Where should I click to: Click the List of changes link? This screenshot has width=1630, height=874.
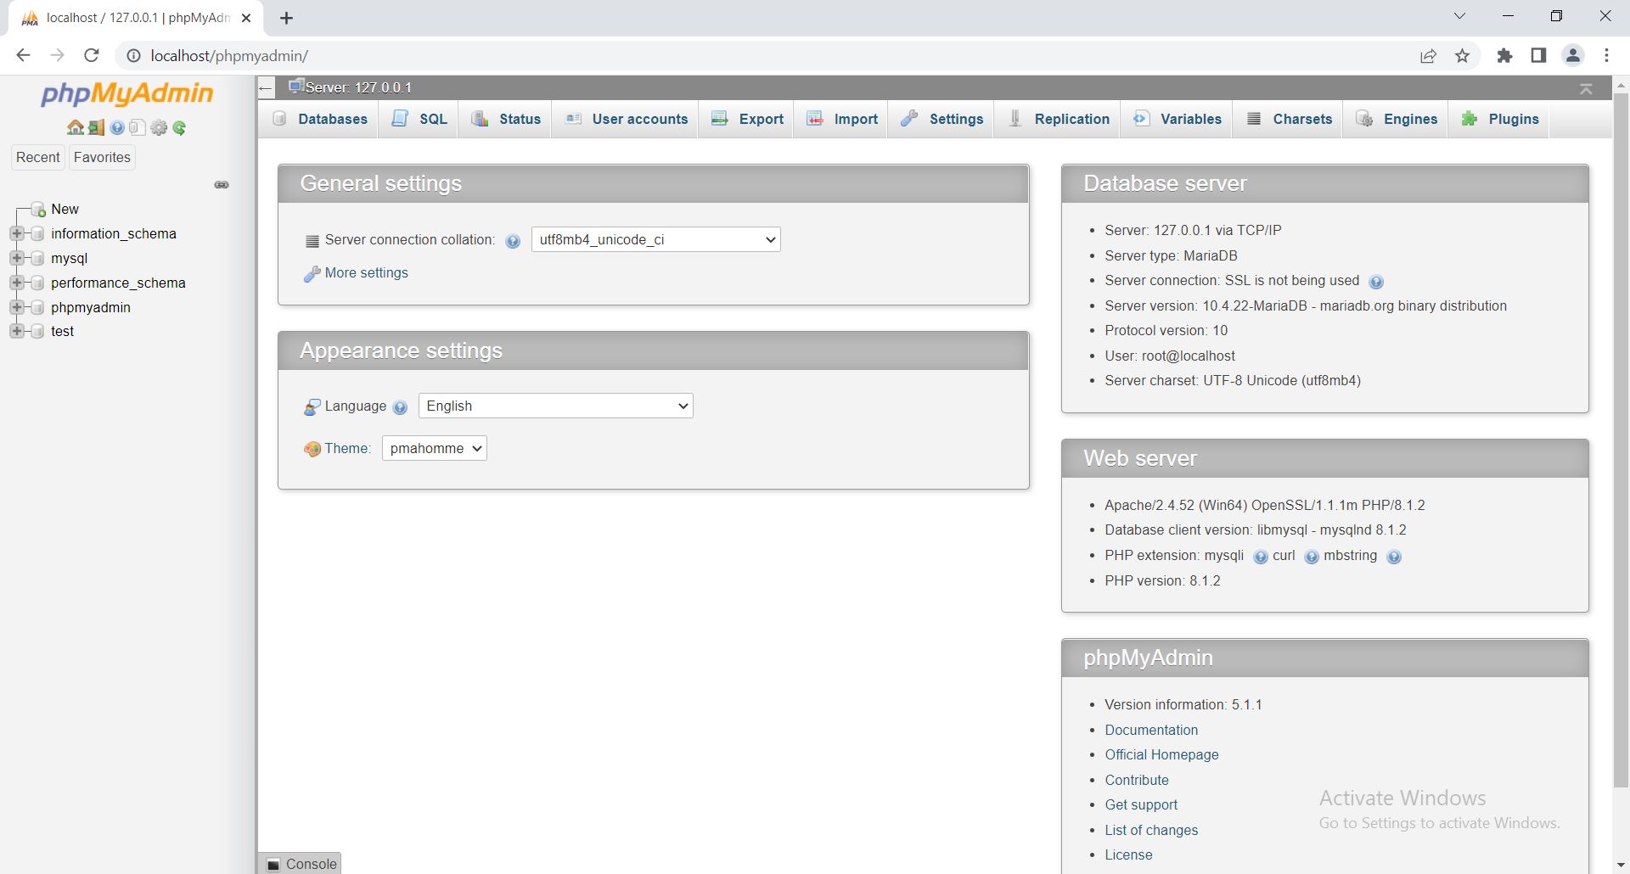tap(1151, 830)
